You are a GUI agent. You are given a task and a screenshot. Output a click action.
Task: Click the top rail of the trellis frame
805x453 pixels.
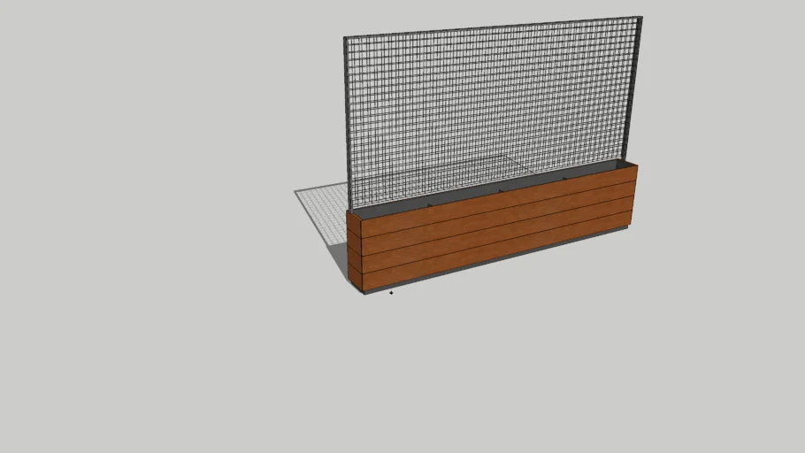pyautogui.click(x=492, y=27)
